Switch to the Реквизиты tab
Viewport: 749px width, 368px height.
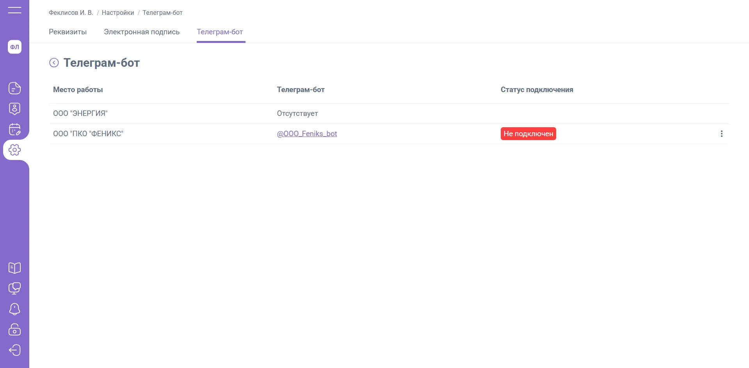tap(68, 32)
